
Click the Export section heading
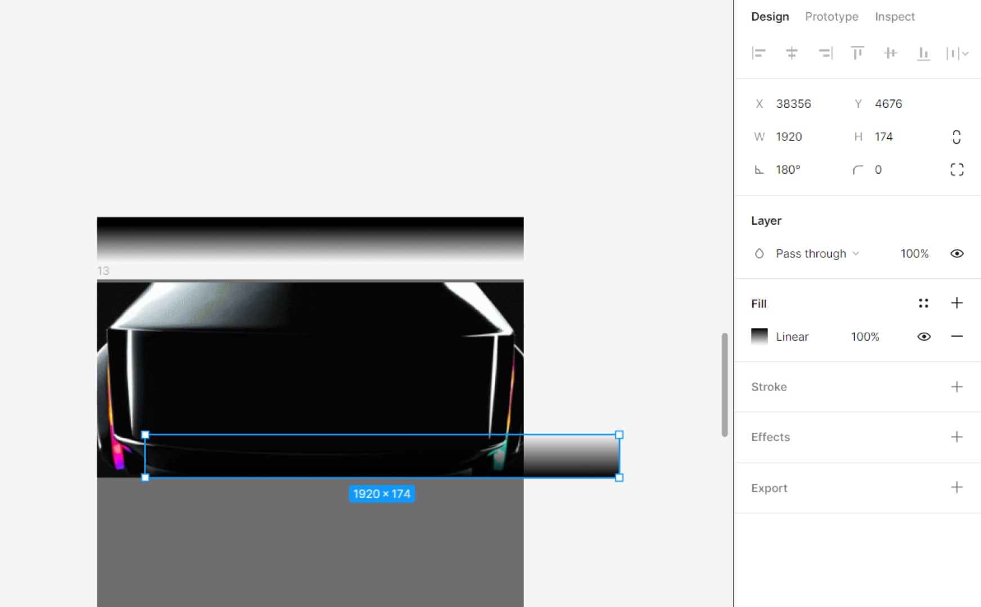pyautogui.click(x=769, y=488)
